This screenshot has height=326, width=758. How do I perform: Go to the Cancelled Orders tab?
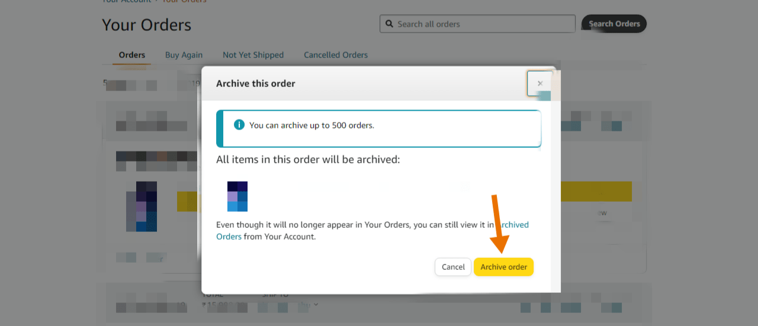(x=336, y=55)
